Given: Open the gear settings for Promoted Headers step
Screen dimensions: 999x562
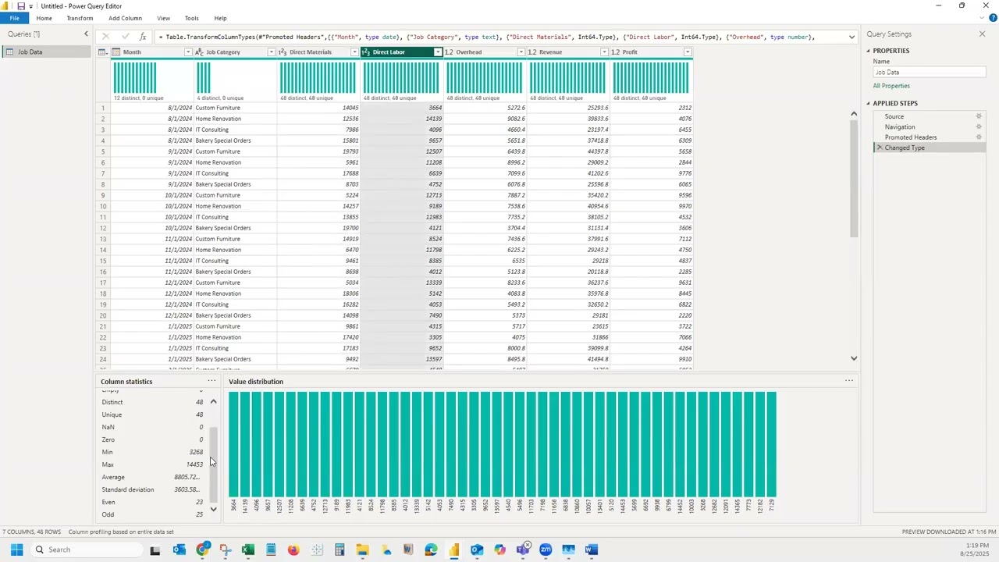Looking at the screenshot, I should coord(979,137).
